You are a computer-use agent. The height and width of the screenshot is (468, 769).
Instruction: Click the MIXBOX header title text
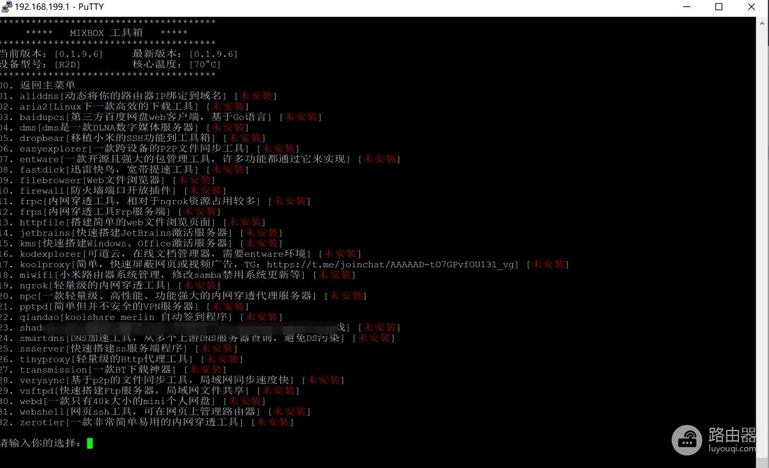point(106,33)
